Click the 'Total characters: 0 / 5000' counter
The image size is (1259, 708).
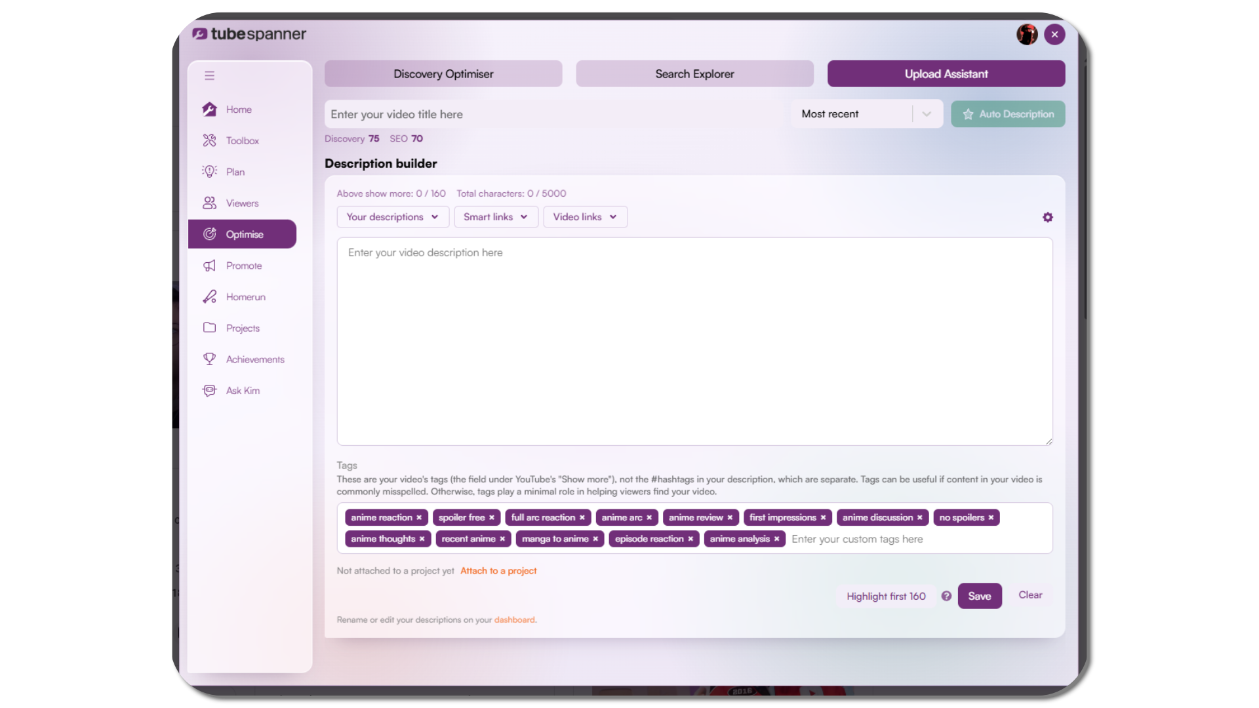coord(511,193)
